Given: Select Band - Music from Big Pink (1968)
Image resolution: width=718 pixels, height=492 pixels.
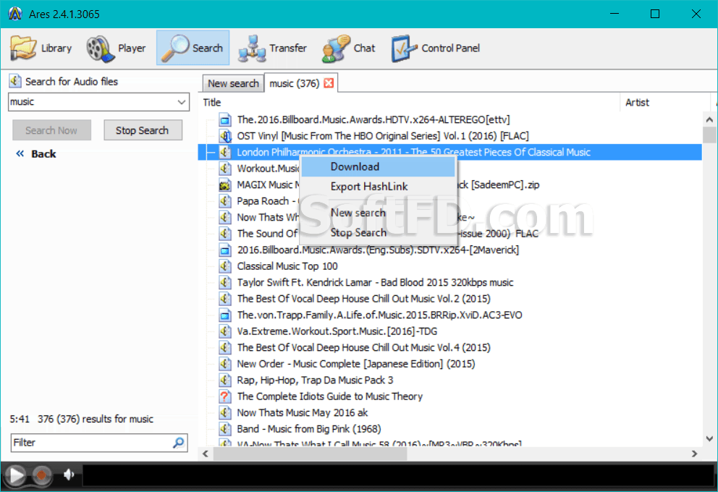Looking at the screenshot, I should tap(309, 429).
